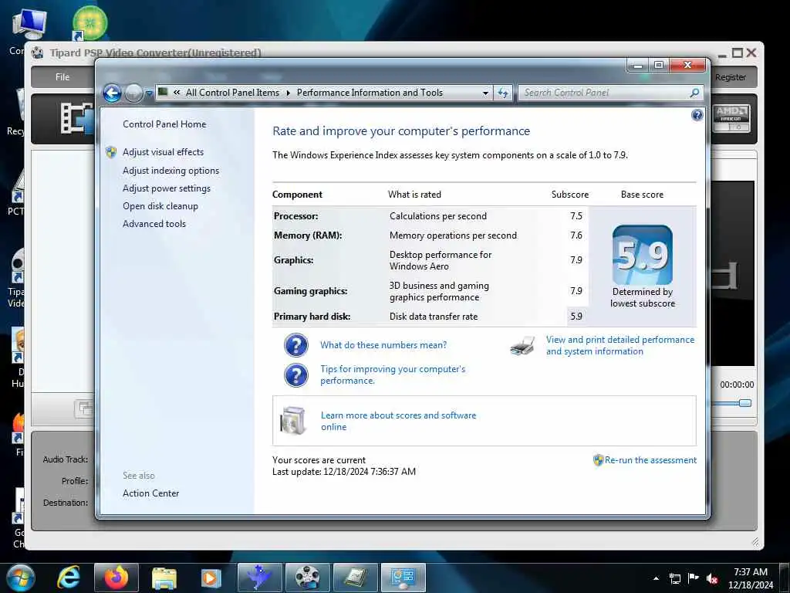790x593 pixels.
Task: Launch Internet Explorer from taskbar
Action: [x=69, y=578]
